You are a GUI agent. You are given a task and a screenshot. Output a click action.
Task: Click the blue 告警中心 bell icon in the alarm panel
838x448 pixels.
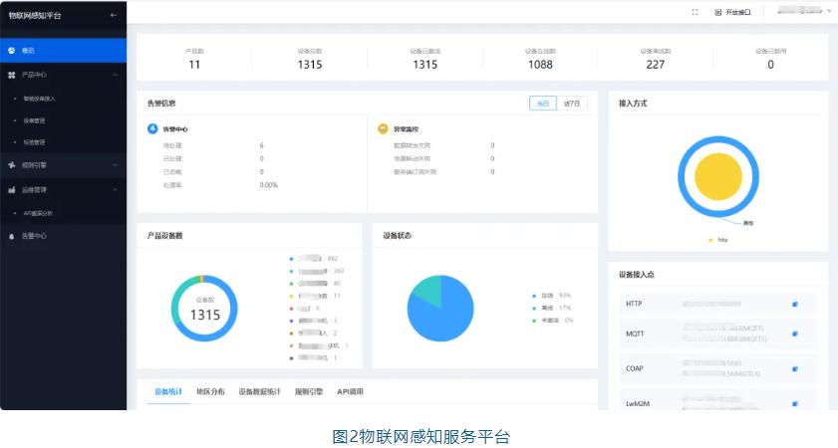[x=152, y=128]
